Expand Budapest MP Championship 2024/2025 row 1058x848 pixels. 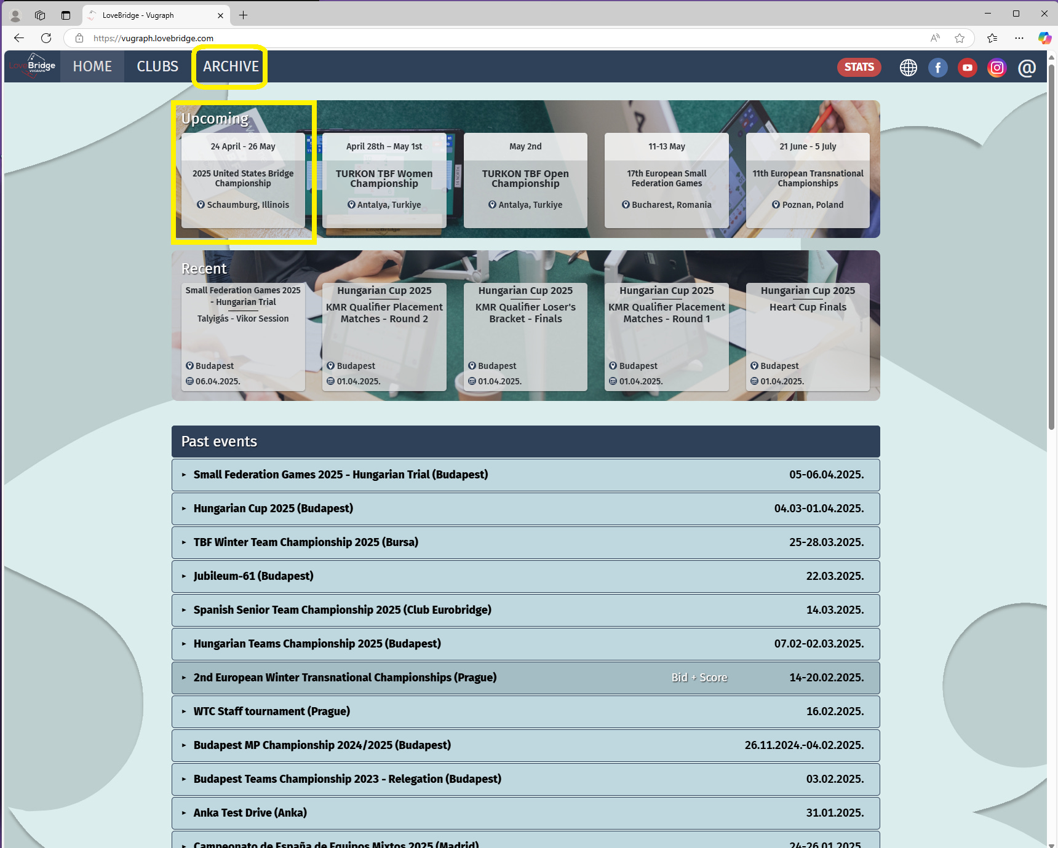526,745
